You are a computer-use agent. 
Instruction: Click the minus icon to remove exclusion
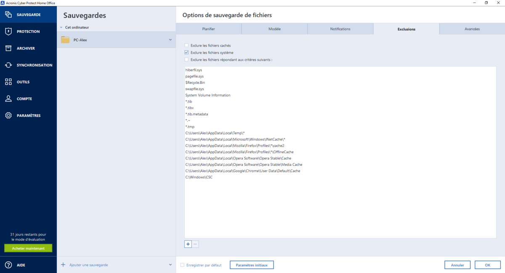[195, 244]
